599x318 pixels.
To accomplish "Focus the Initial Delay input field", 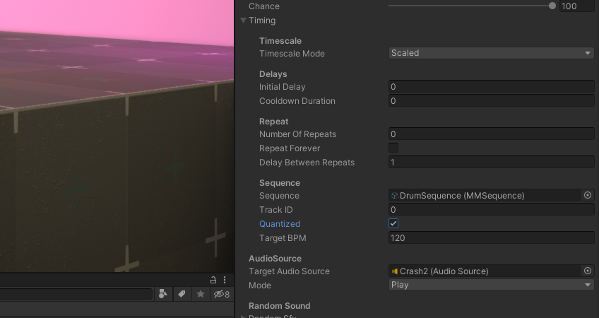I will coord(491,87).
